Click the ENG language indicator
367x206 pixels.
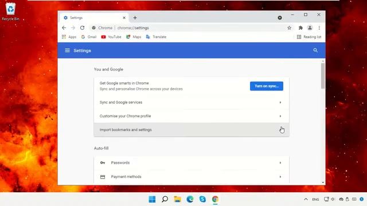click(x=315, y=200)
